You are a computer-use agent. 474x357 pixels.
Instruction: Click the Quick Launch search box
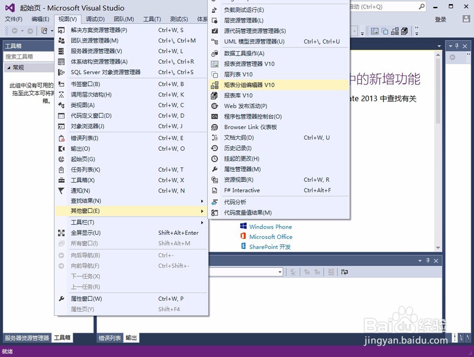[388, 7]
